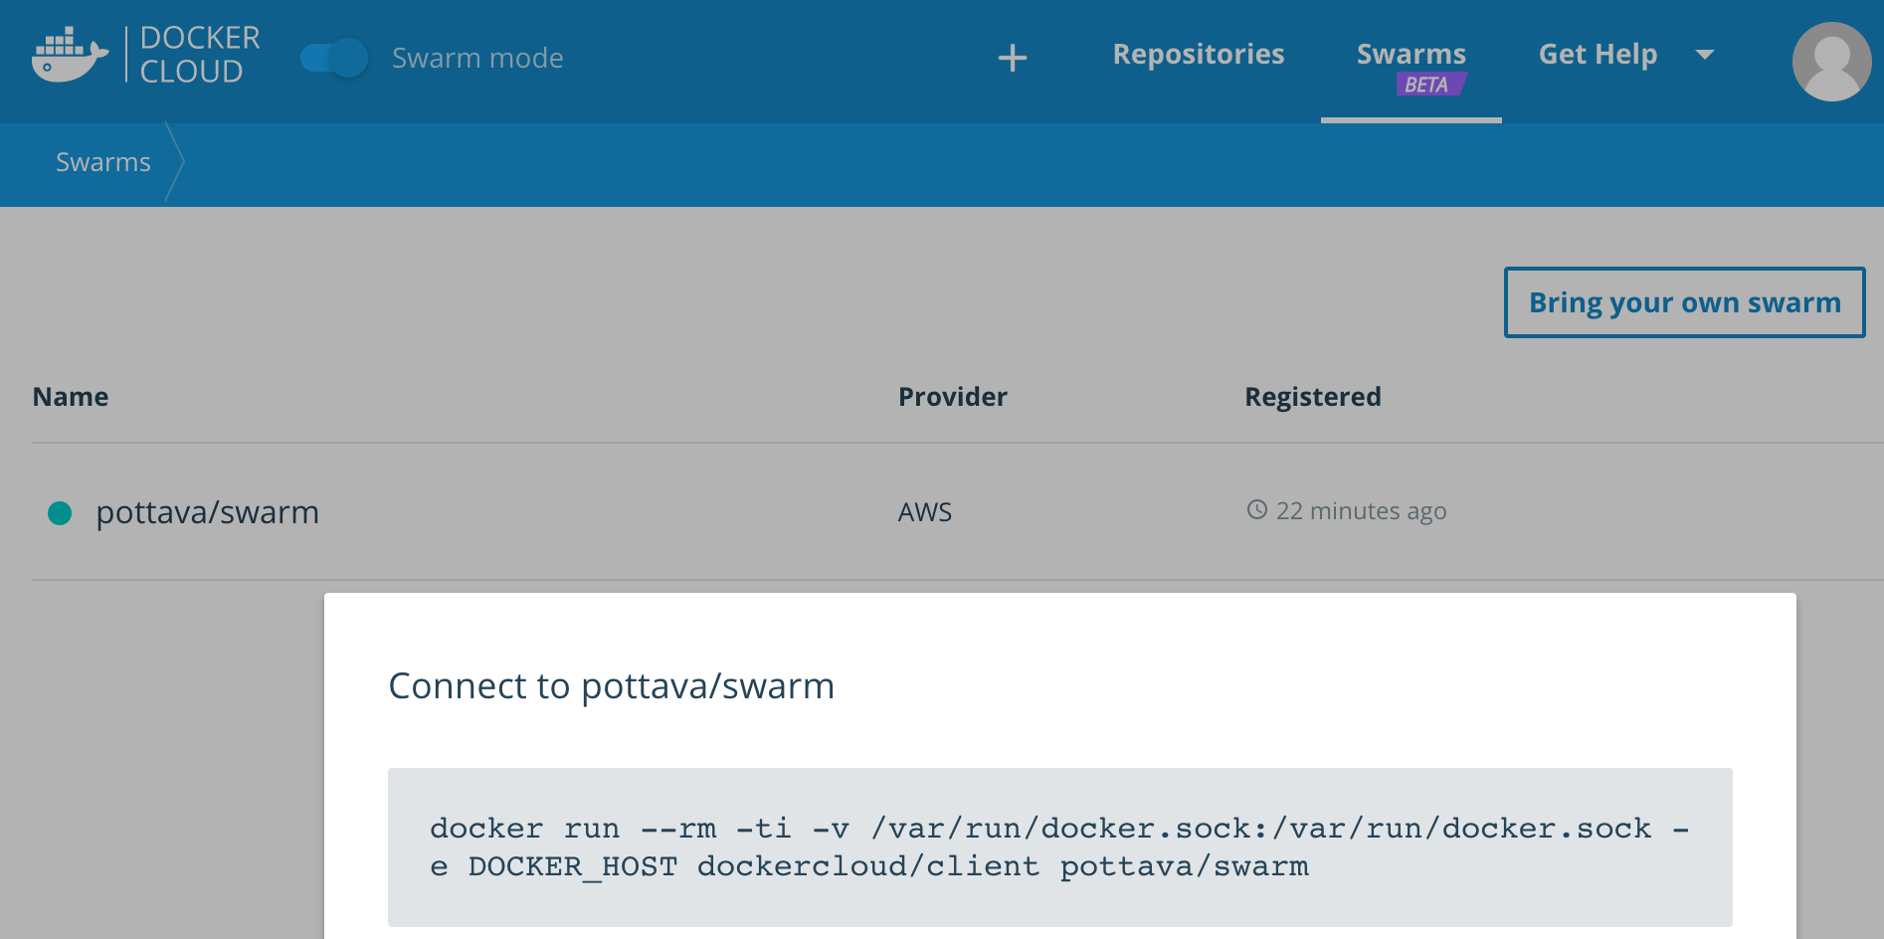The height and width of the screenshot is (939, 1884).
Task: Click the clock icon beside 22 minutes ago
Action: (x=1257, y=509)
